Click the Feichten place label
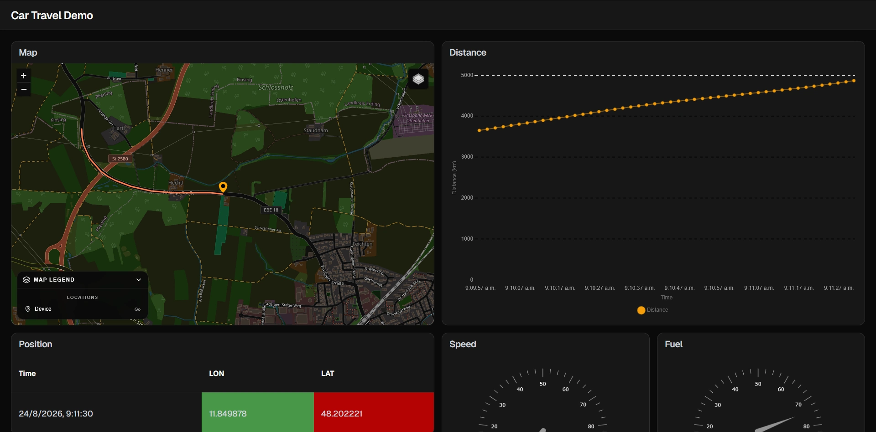876x432 pixels. (362, 244)
